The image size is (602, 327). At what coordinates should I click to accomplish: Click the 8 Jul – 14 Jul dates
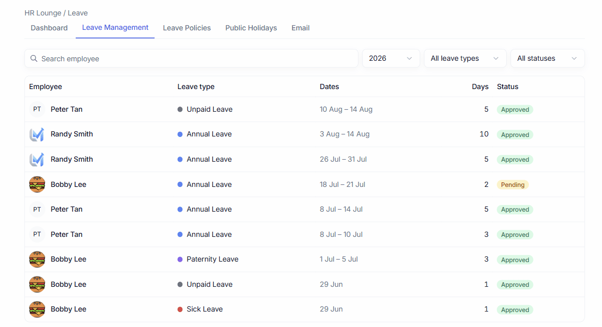tap(341, 210)
